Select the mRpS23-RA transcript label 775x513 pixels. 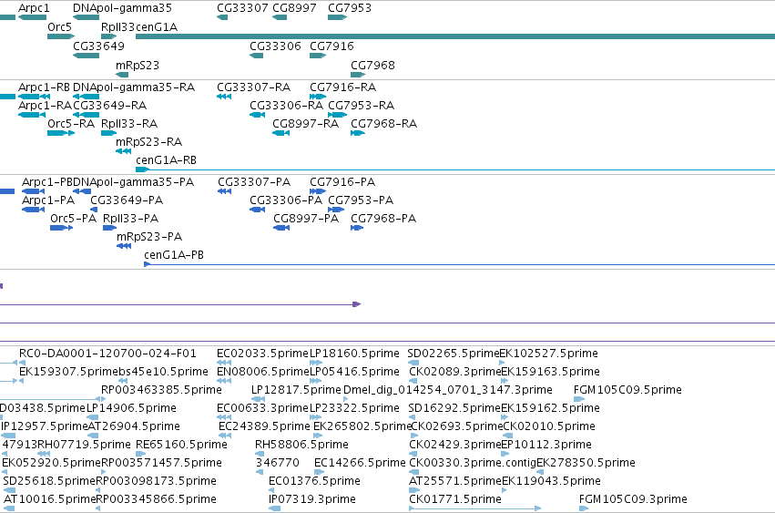[148, 142]
